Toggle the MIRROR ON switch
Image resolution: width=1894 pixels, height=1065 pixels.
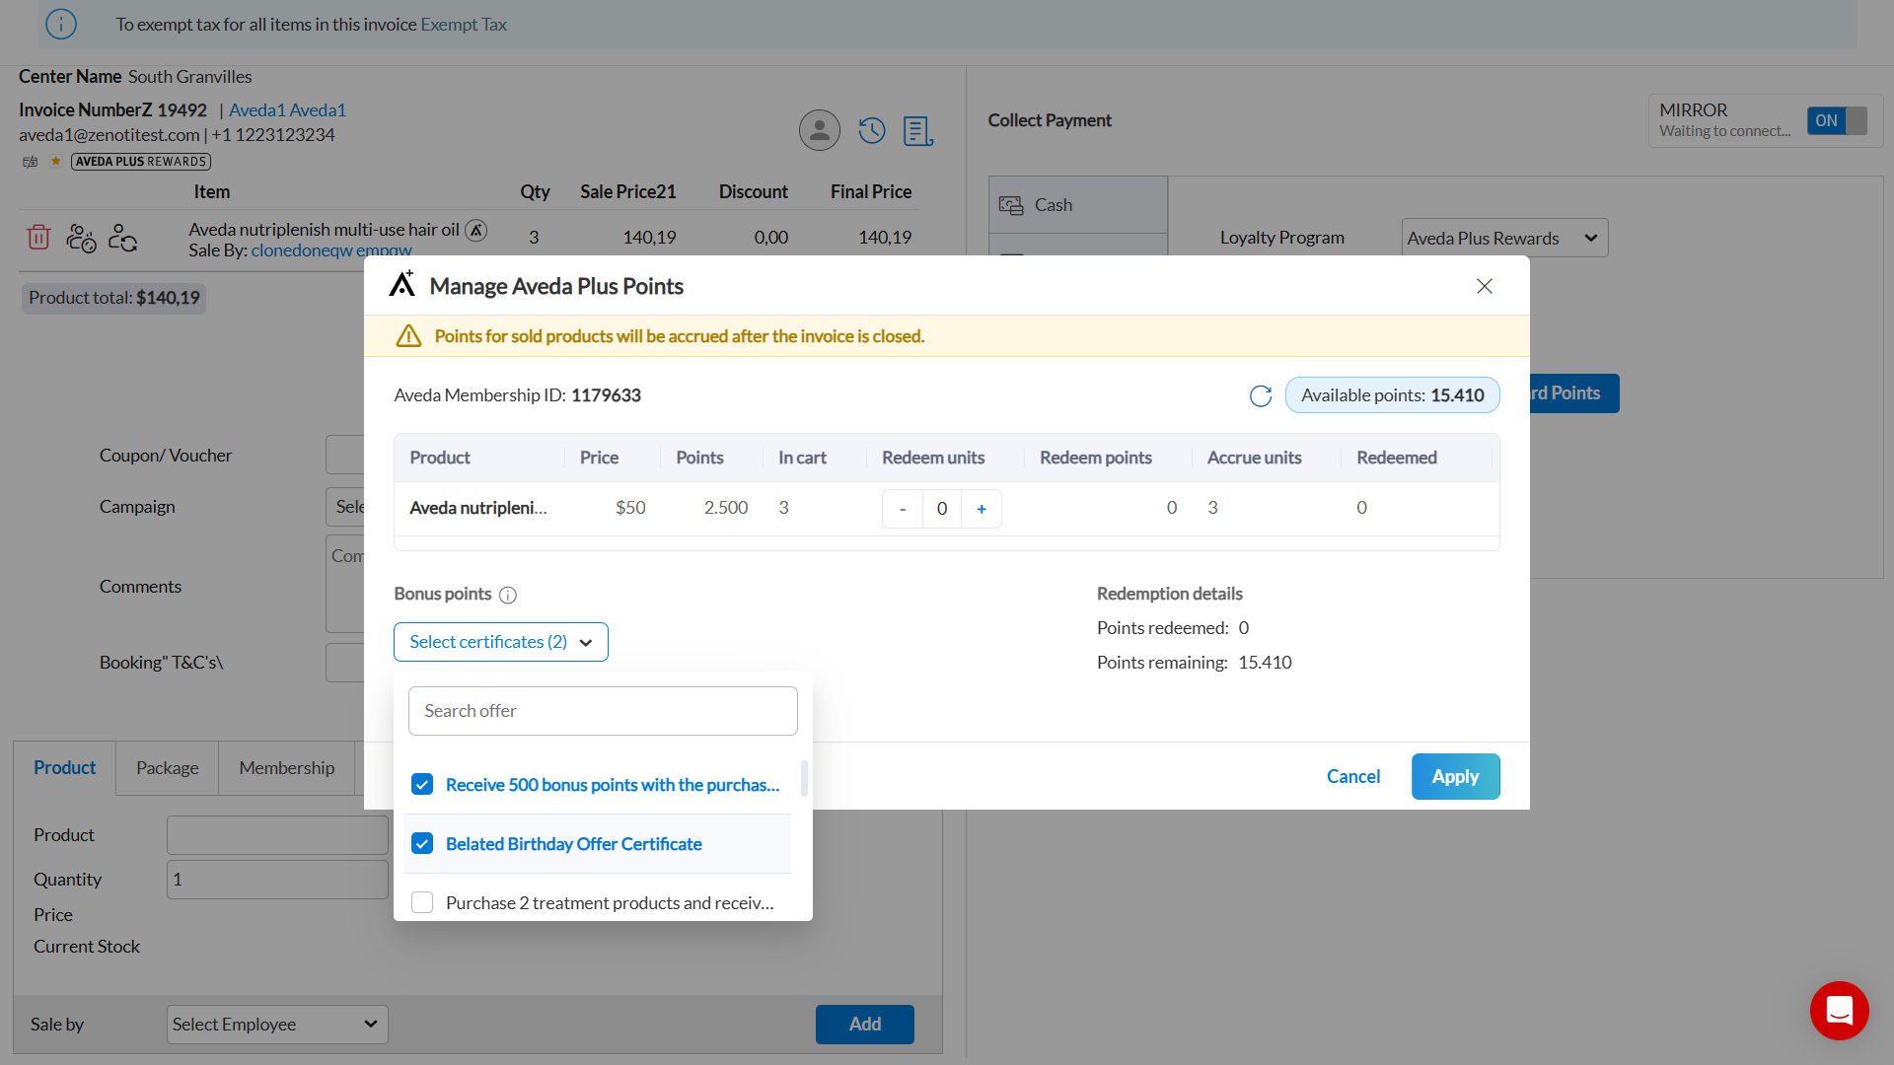point(1837,120)
